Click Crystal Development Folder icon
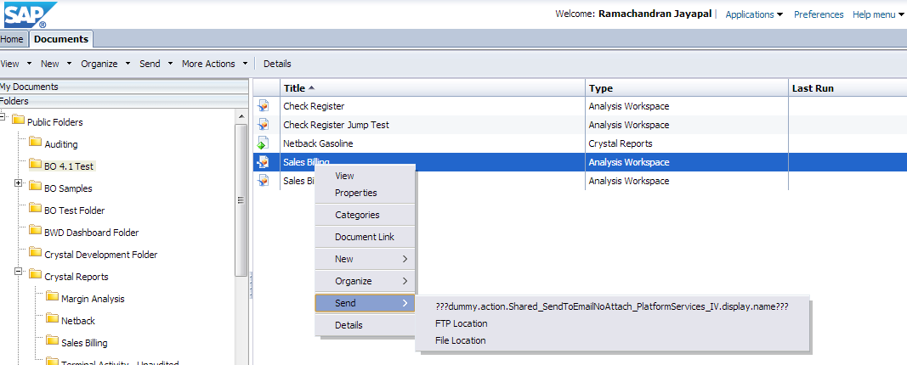The height and width of the screenshot is (365, 907). pos(36,254)
